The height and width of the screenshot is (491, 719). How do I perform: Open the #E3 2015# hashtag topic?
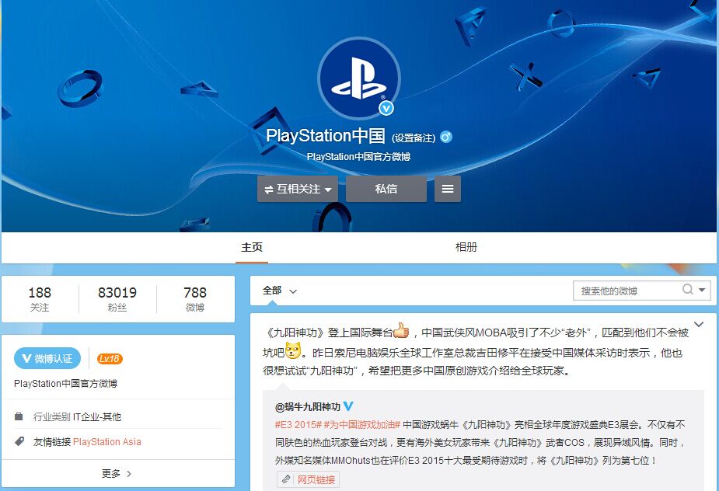pos(298,424)
